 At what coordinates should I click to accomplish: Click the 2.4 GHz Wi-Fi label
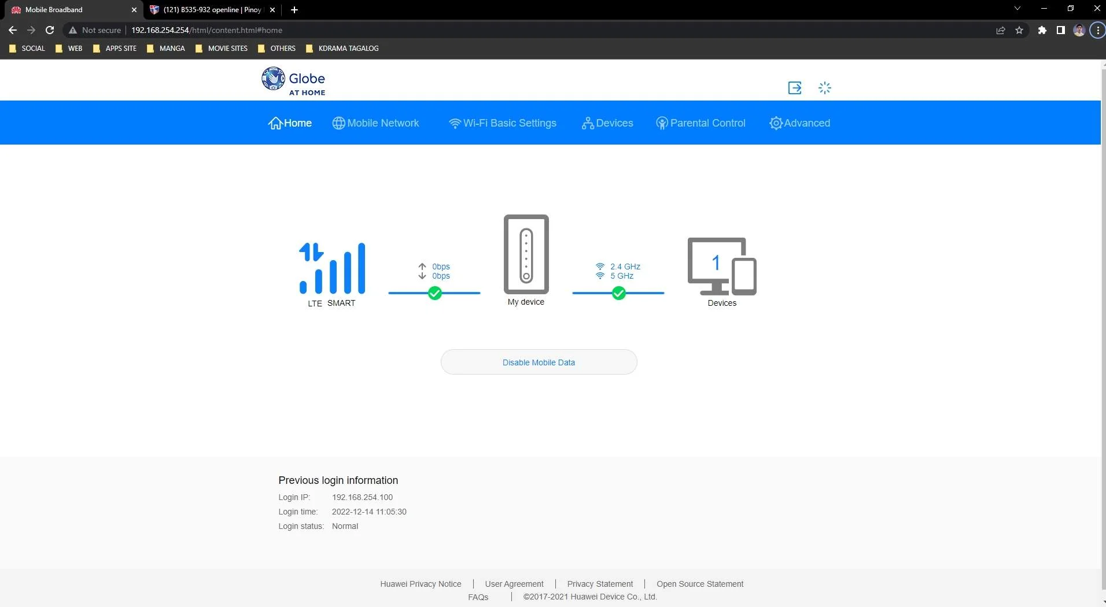[x=625, y=267]
